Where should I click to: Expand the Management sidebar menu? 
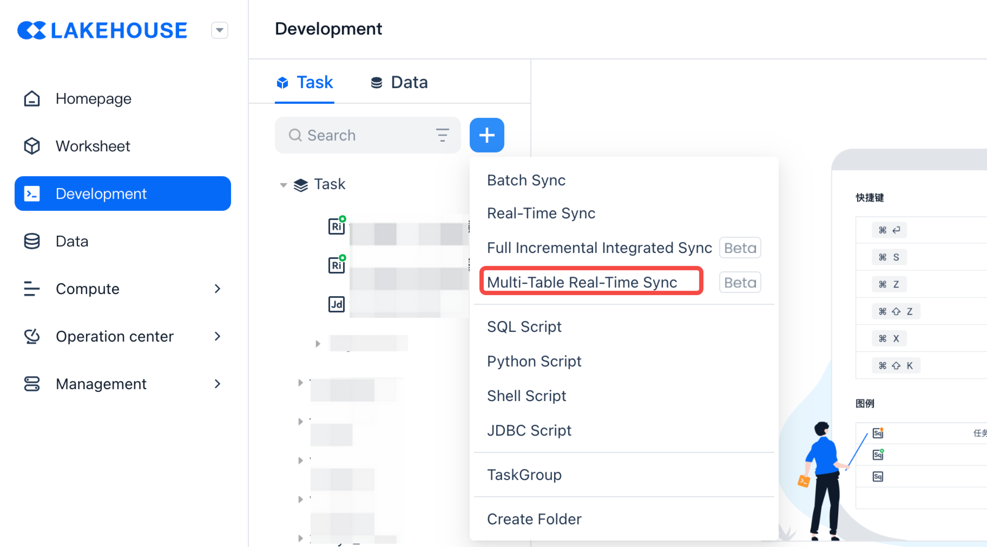[217, 384]
